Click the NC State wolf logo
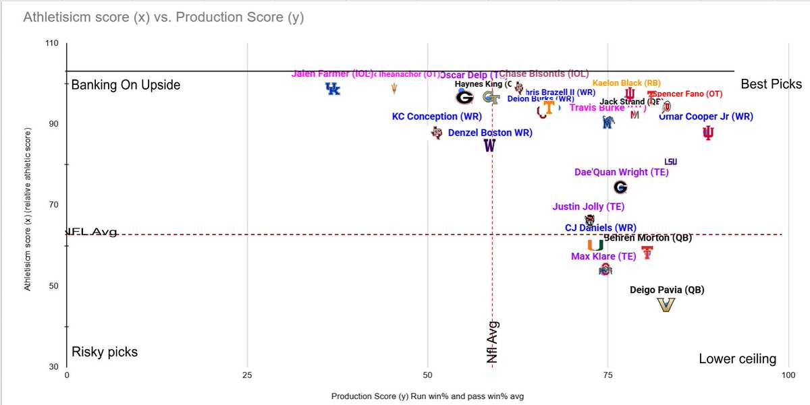The width and height of the screenshot is (810, 405). 590,220
